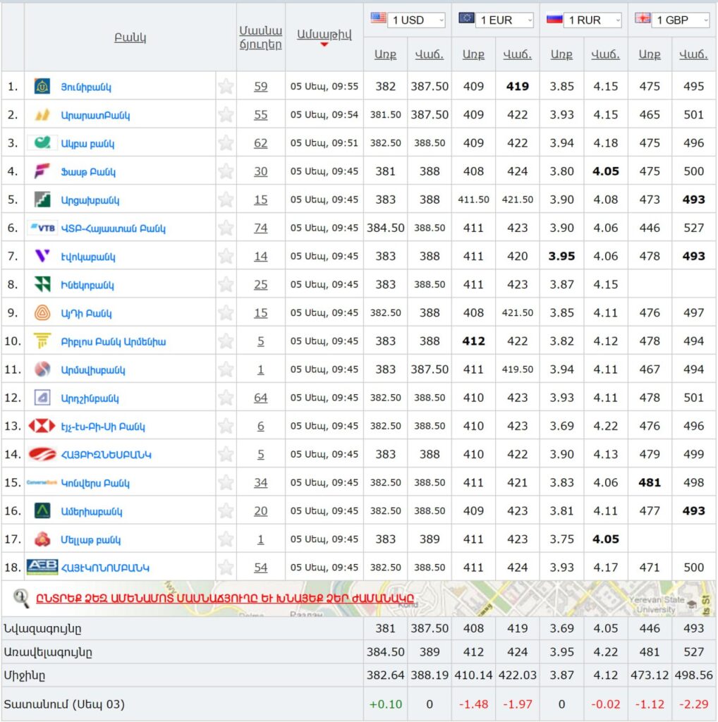
Task: Click the red nearest-branch link above map
Action: [x=224, y=599]
